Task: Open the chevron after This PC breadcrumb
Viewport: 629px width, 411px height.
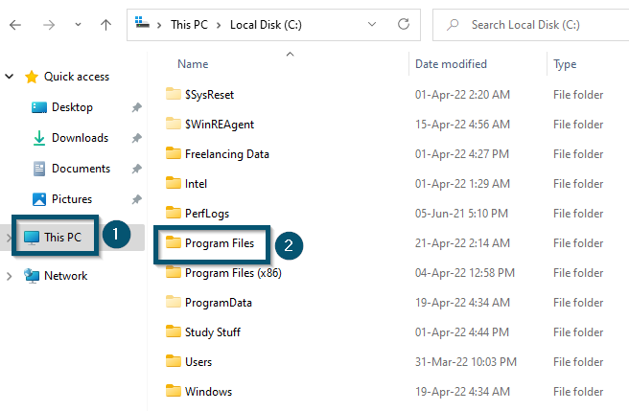Action: (219, 25)
